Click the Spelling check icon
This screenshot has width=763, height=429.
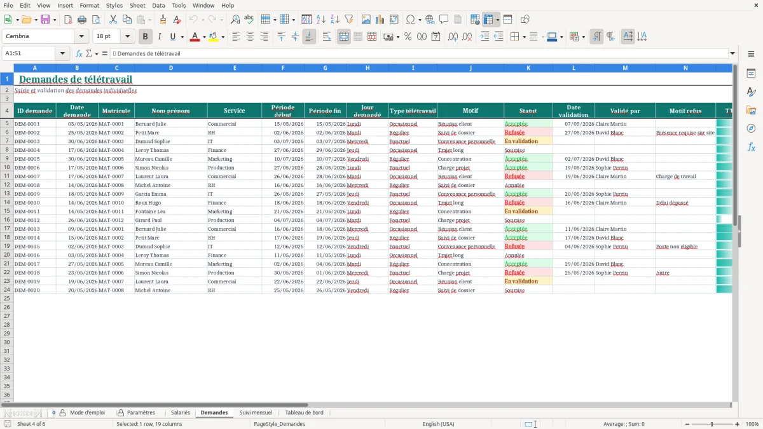pos(249,20)
